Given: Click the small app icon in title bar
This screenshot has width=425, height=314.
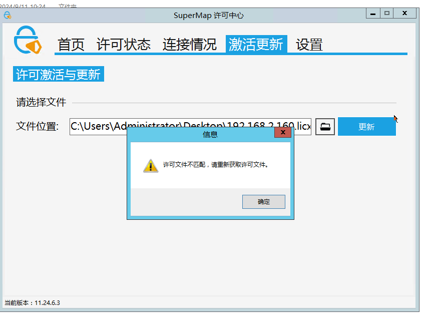Looking at the screenshot, I should tap(8, 15).
